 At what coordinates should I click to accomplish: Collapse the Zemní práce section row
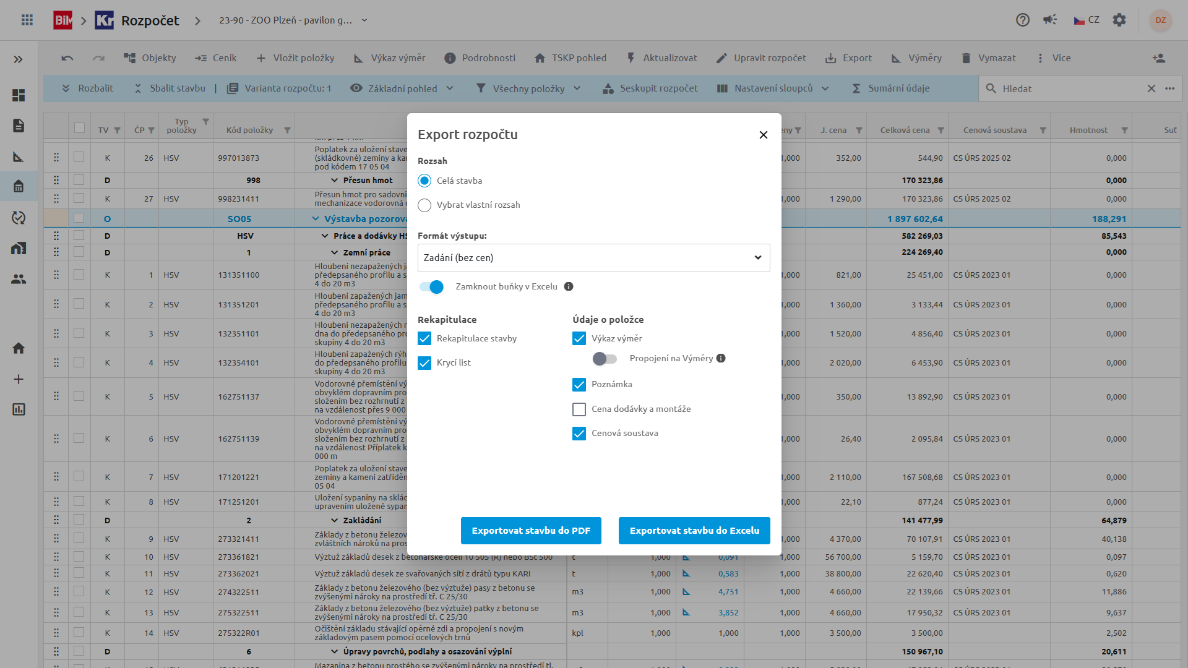pos(335,252)
